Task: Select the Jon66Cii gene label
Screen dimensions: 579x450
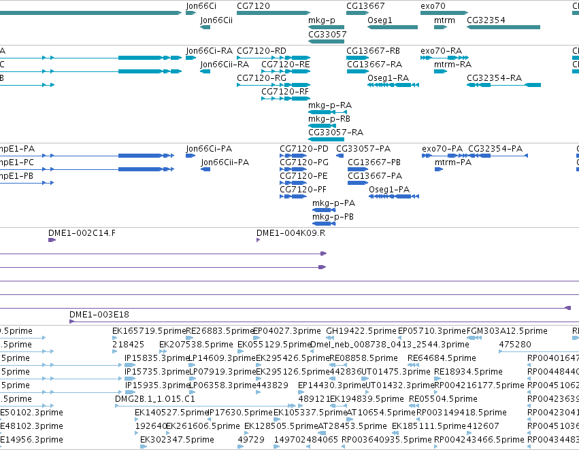Action: (216, 20)
